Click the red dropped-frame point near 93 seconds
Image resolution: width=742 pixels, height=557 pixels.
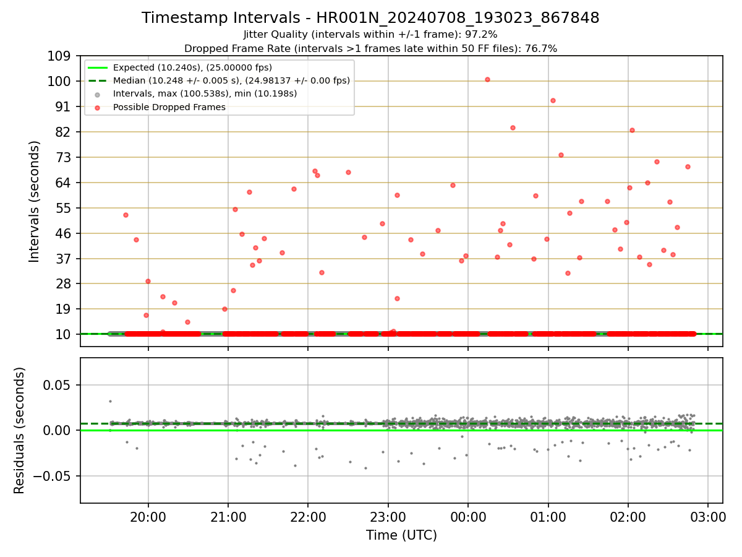pos(553,100)
